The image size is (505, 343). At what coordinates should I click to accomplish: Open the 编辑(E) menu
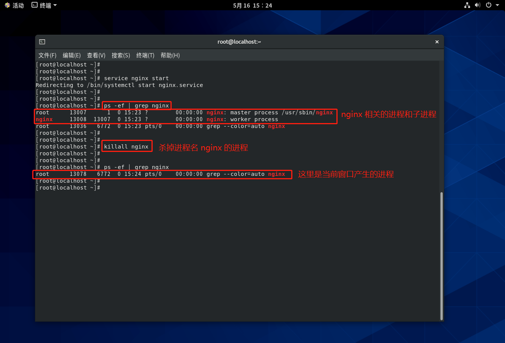[x=72, y=55]
